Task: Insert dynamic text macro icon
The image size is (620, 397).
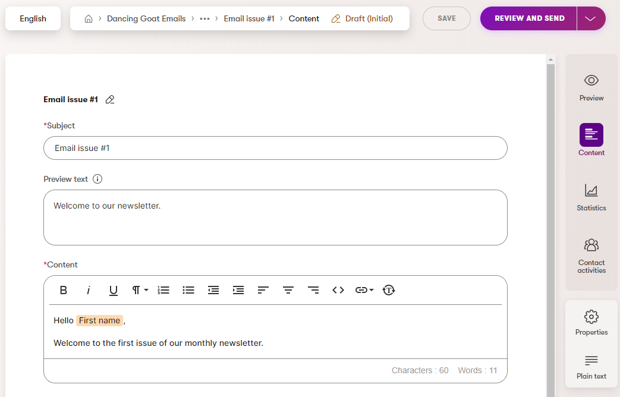Action: [389, 290]
